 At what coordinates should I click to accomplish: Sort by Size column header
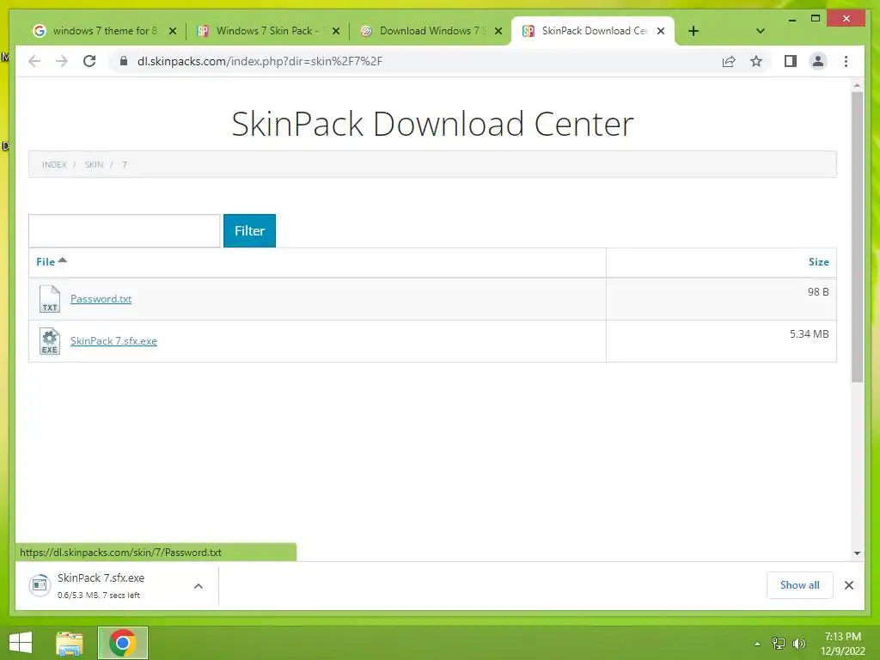point(818,261)
